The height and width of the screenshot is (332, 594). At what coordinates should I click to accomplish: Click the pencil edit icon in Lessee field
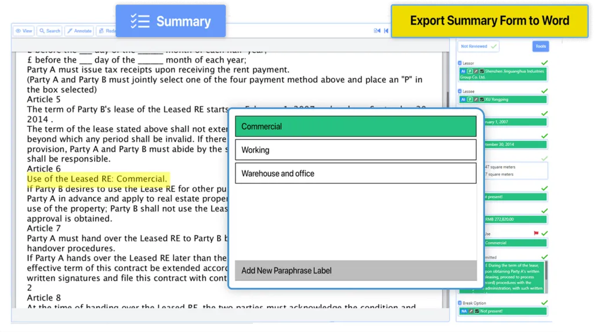476,100
